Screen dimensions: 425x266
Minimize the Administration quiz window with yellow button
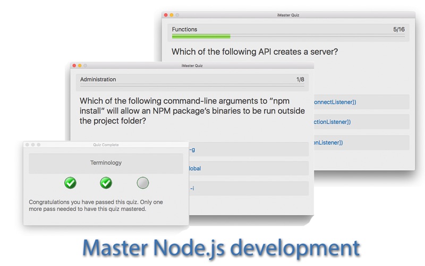[x=80, y=65]
